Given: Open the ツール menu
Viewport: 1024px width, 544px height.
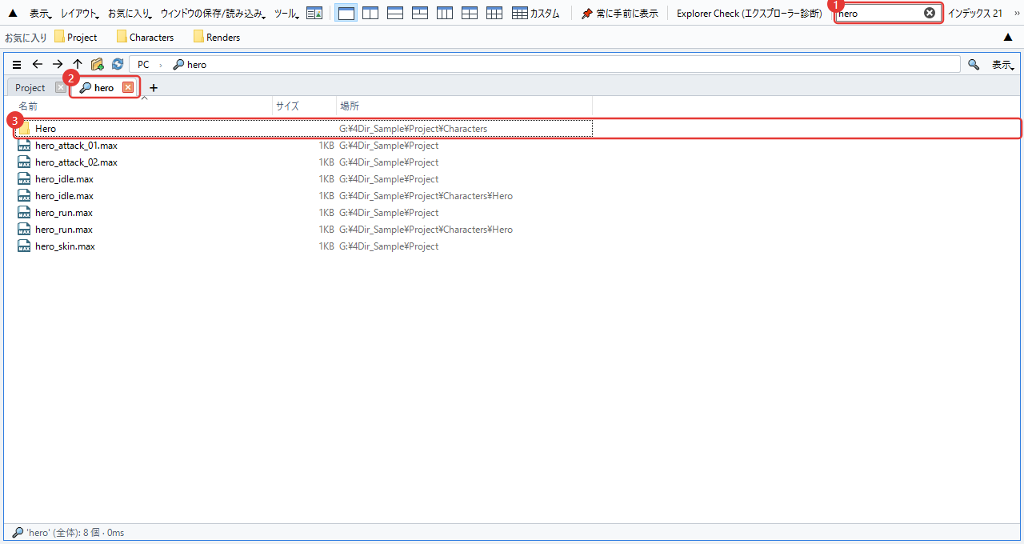Looking at the screenshot, I should click(286, 14).
